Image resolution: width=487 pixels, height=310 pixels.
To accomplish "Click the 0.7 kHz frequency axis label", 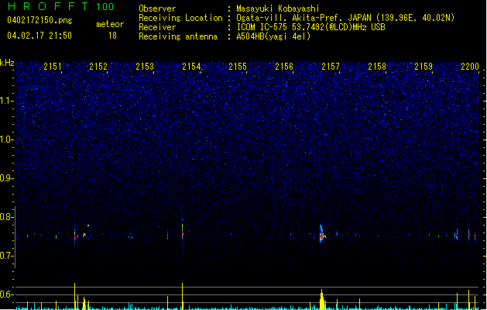I will 6,256.
